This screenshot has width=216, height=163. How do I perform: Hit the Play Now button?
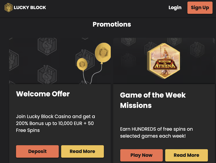tap(141, 155)
